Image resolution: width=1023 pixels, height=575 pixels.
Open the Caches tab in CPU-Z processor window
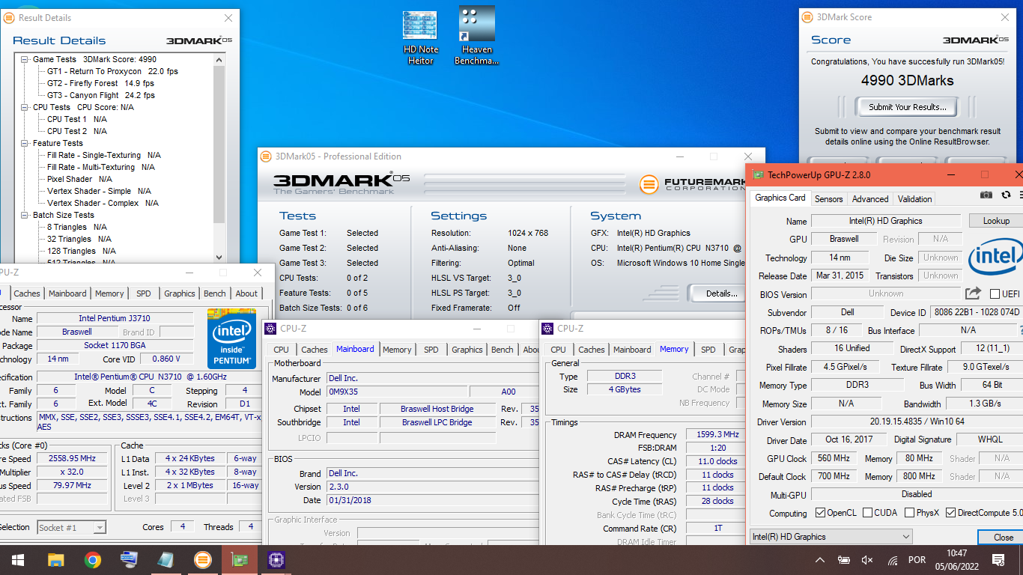tap(27, 293)
